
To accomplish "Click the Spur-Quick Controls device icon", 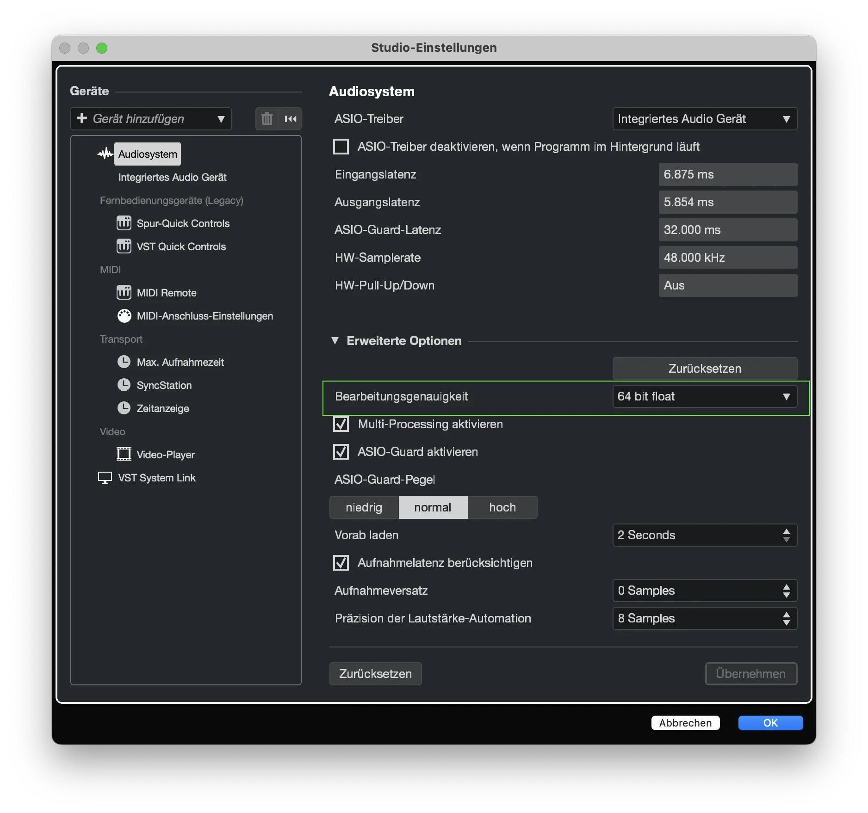I will point(124,223).
